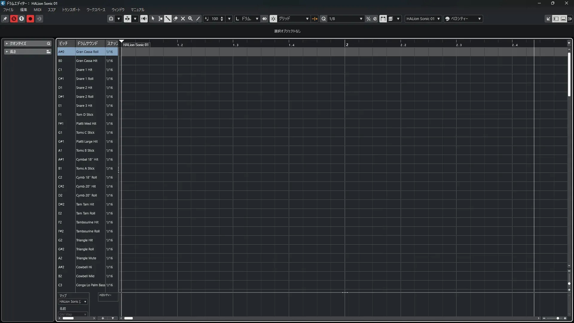Select the Zoom magnifier tool
The image size is (574, 323).
pos(190,19)
